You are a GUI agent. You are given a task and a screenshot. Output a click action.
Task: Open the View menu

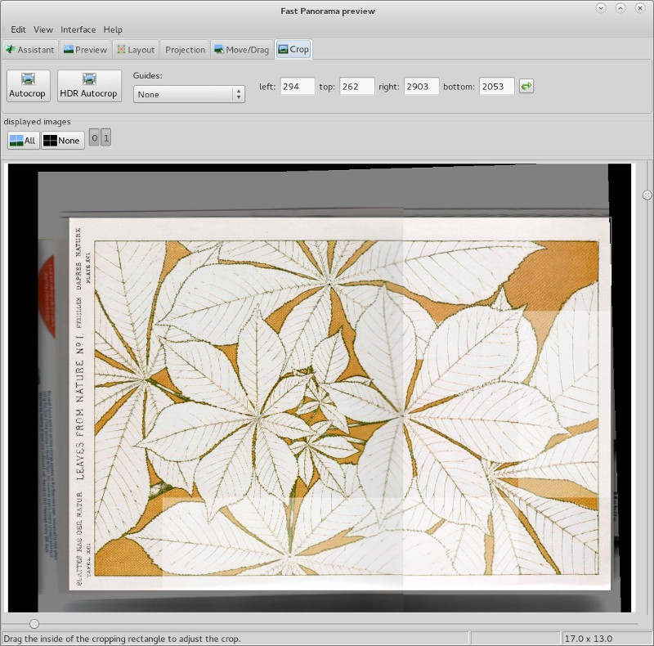[x=43, y=29]
